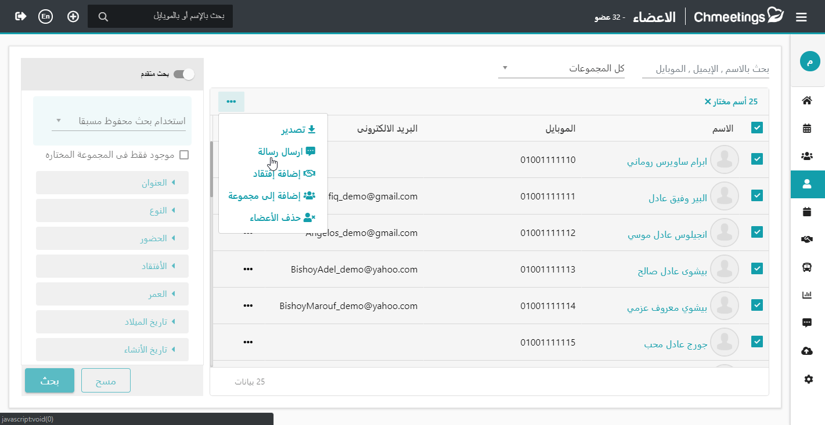825x425 pixels.
Task: Click the البريد الالكترونى column header
Action: pyautogui.click(x=387, y=128)
